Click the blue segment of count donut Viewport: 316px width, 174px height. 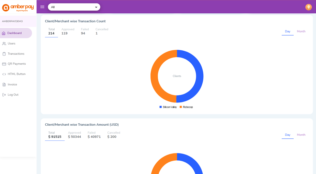(200, 76)
